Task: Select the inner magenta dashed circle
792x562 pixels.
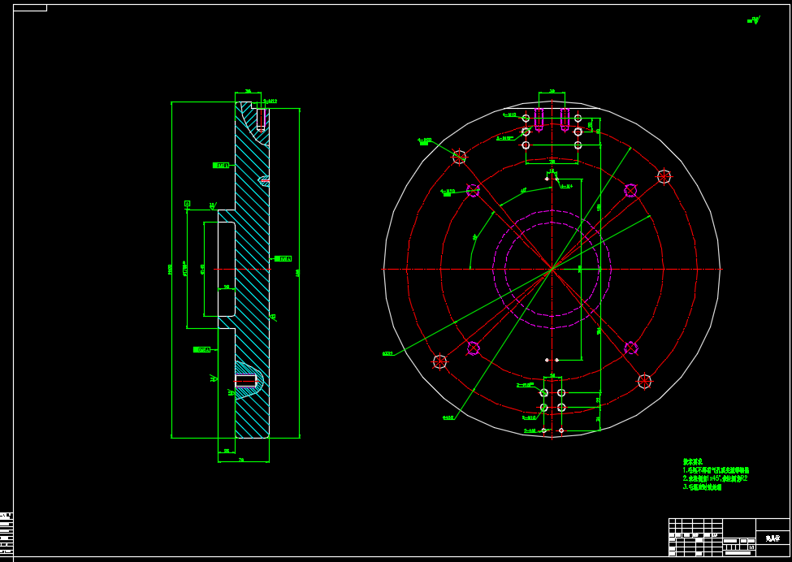Action: 552,269
